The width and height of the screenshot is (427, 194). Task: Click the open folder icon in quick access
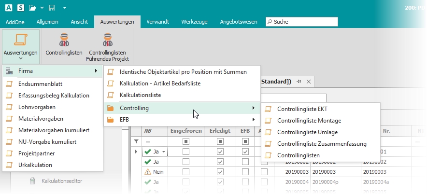32,8
